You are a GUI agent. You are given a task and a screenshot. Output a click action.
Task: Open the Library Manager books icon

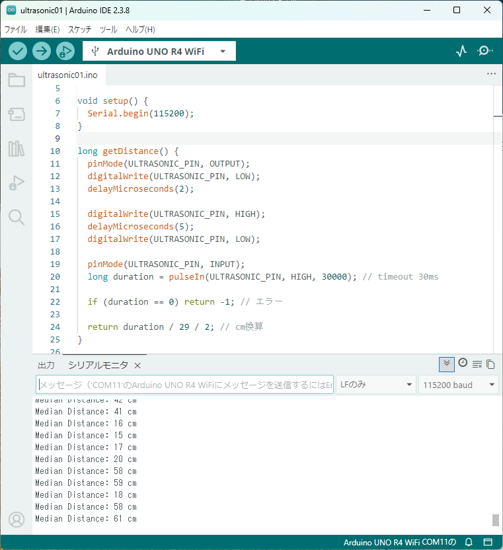pos(17,148)
